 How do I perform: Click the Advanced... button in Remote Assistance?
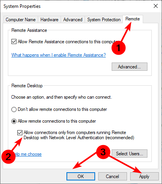129,67
